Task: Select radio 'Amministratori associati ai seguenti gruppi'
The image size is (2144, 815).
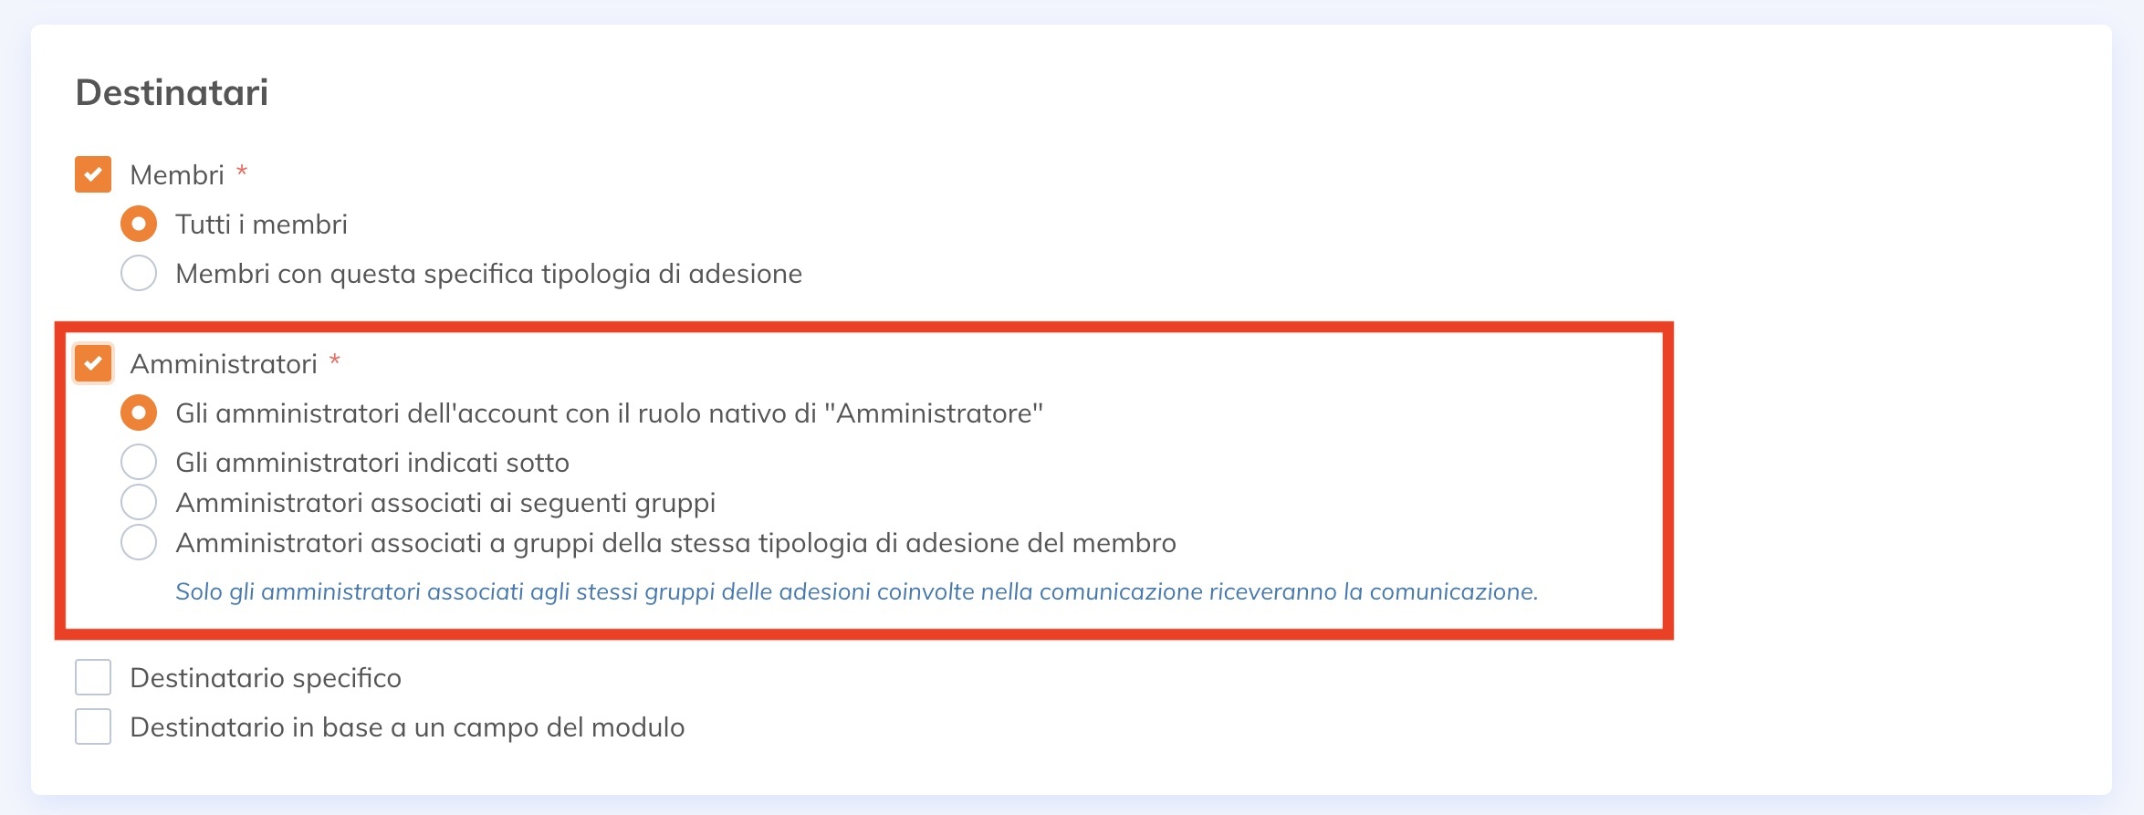Action: [x=139, y=502]
